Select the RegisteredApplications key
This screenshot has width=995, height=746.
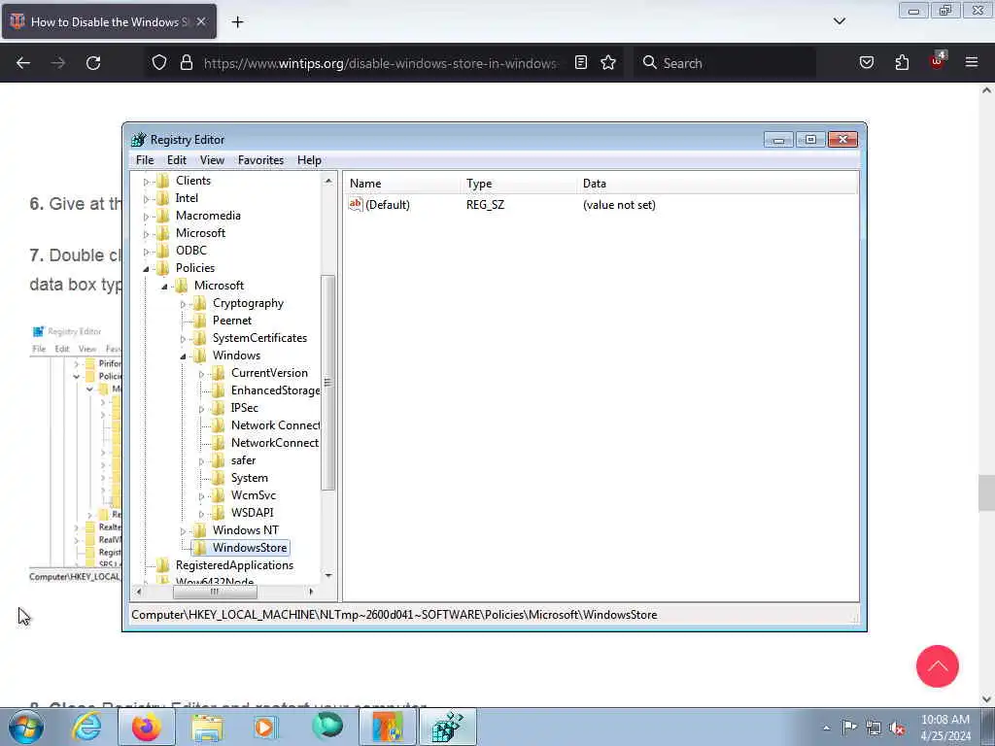click(x=234, y=564)
